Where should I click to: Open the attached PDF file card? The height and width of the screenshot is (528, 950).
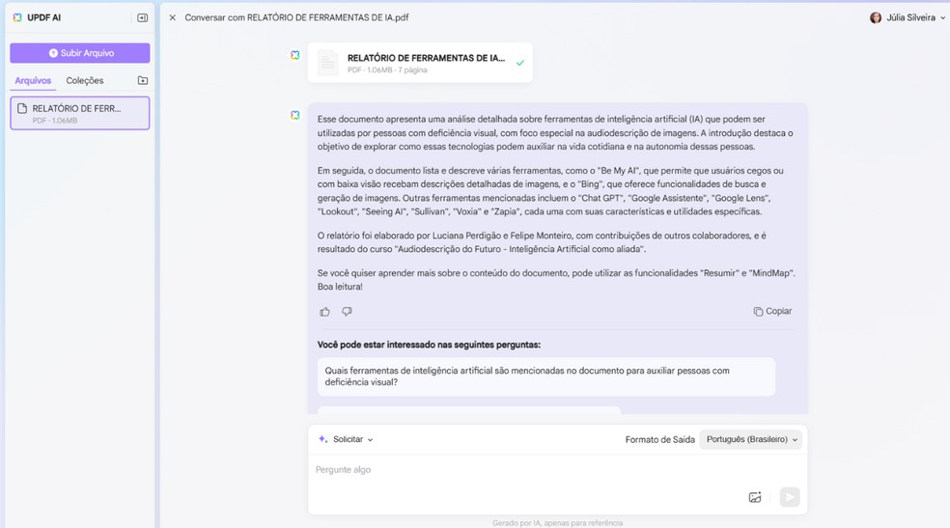coord(420,63)
